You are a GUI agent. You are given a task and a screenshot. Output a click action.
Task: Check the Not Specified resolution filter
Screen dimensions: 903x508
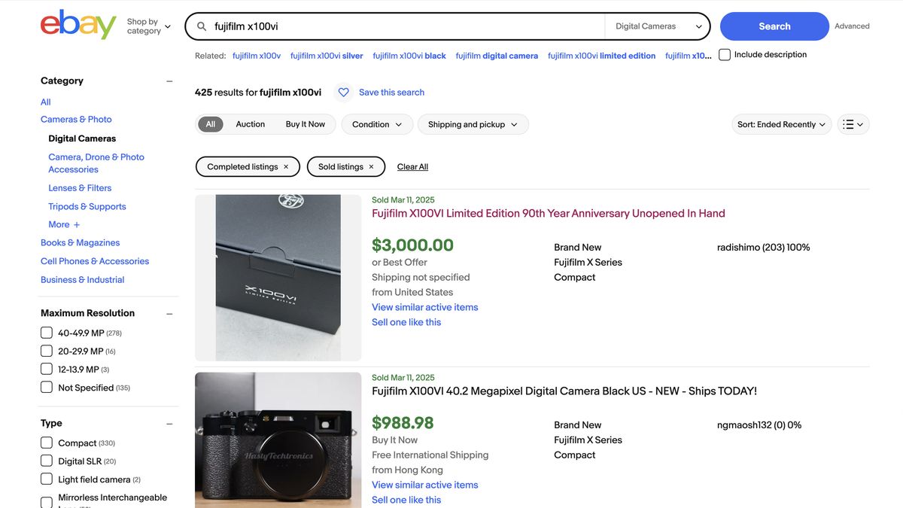coord(47,388)
